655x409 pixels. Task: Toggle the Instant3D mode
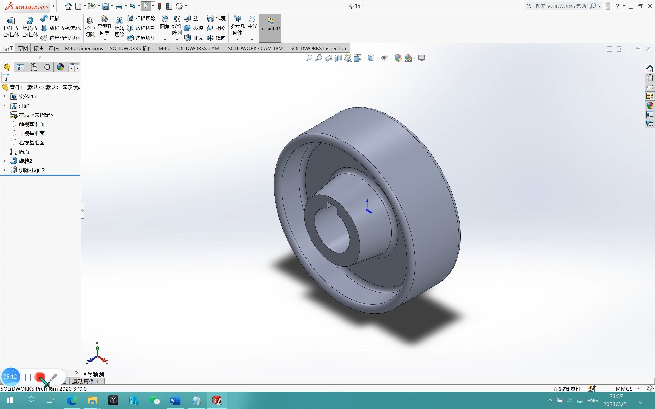coord(270,28)
